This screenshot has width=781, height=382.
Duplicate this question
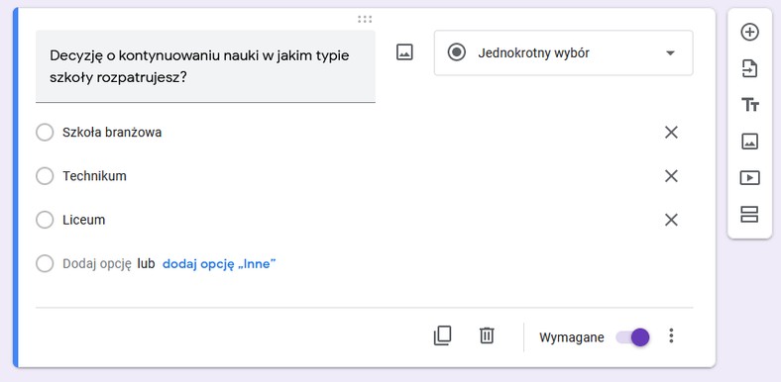442,335
